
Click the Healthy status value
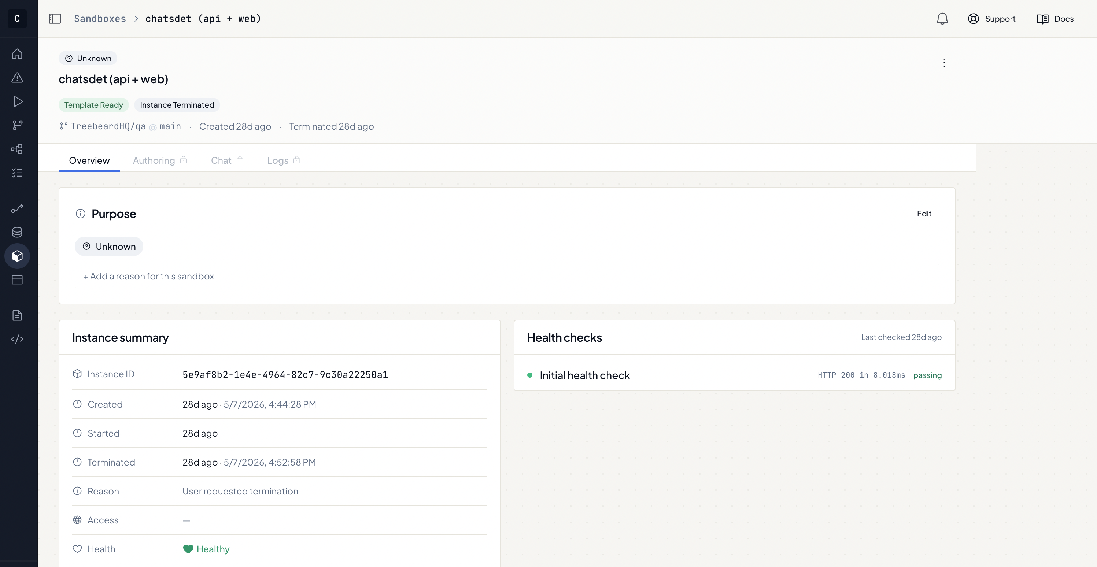tap(206, 549)
